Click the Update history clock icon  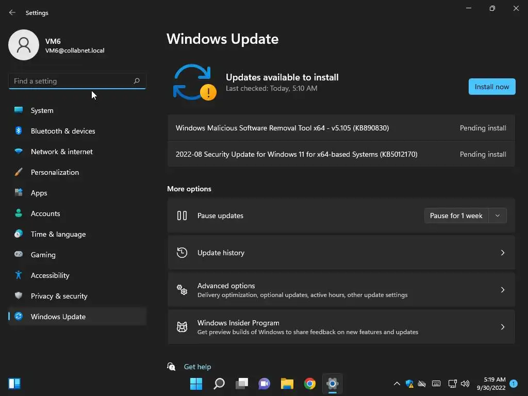coord(182,253)
